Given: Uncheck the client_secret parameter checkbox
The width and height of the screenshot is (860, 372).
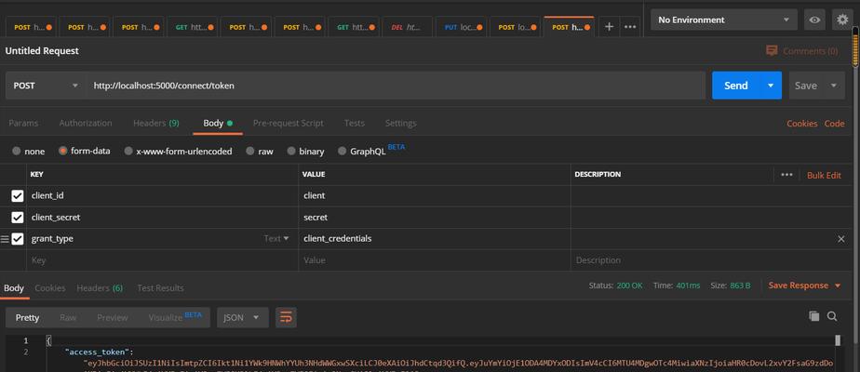Looking at the screenshot, I should tap(18, 218).
